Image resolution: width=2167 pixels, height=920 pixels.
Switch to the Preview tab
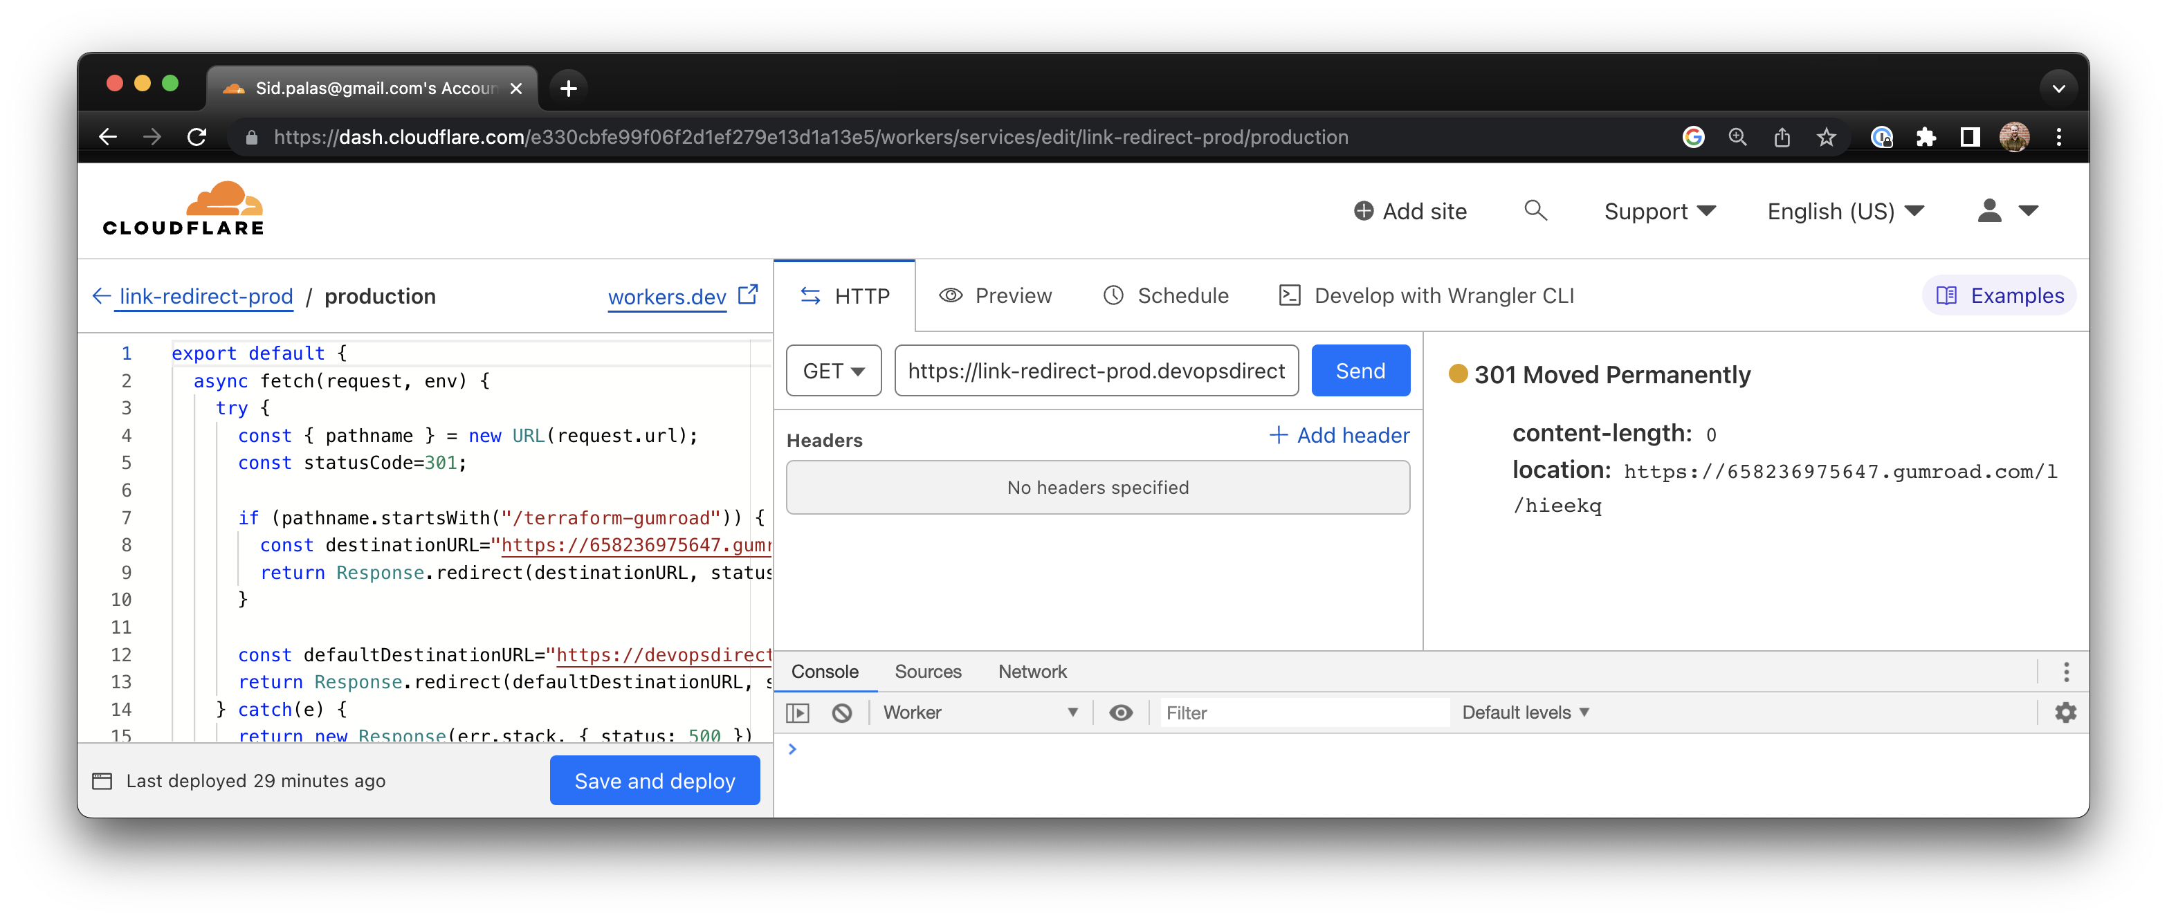(996, 296)
